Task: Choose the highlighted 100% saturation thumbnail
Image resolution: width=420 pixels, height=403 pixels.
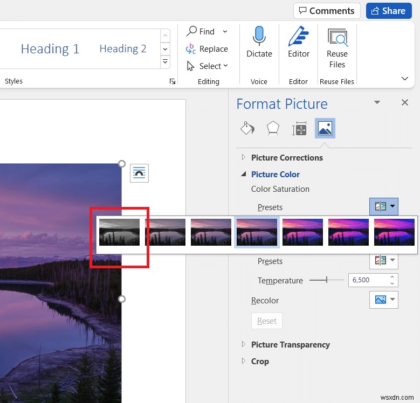Action: [257, 232]
